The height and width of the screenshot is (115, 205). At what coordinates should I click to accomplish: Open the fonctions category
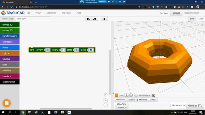click(x=10, y=76)
